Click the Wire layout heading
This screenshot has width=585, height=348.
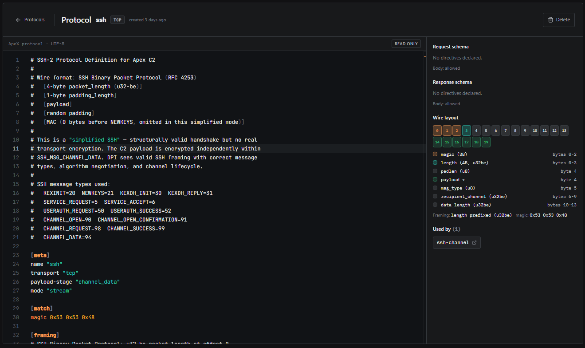(x=446, y=118)
